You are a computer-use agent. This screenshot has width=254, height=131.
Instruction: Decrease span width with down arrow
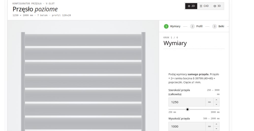pos(216,104)
